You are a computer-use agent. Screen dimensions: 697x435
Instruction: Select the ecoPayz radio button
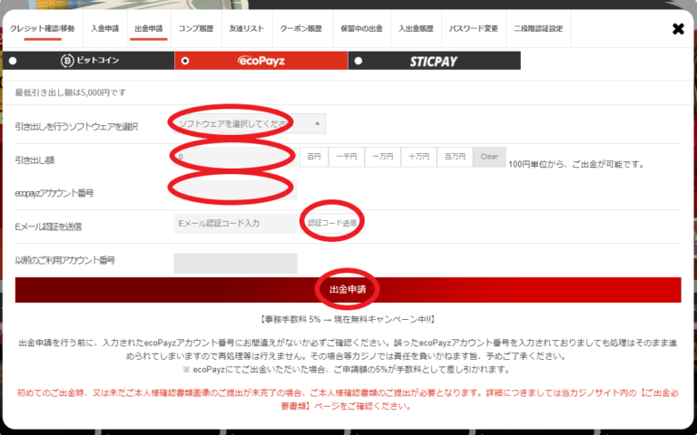coord(185,61)
